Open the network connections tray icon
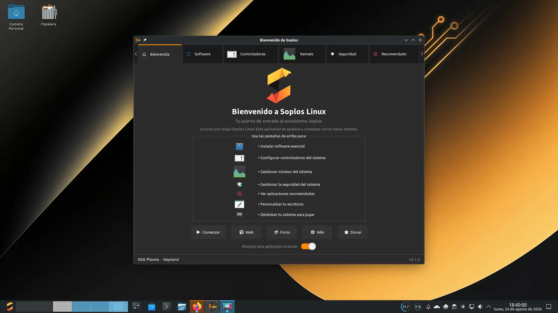This screenshot has width=558, height=313. tap(472, 307)
